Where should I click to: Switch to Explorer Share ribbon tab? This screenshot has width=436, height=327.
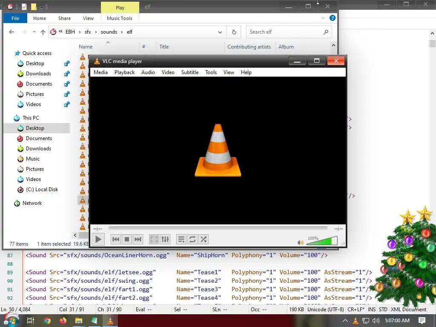(65, 18)
